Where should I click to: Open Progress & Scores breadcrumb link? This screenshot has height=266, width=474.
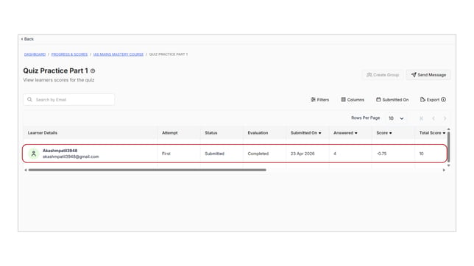point(69,54)
